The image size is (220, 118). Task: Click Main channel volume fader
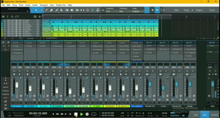point(213,84)
